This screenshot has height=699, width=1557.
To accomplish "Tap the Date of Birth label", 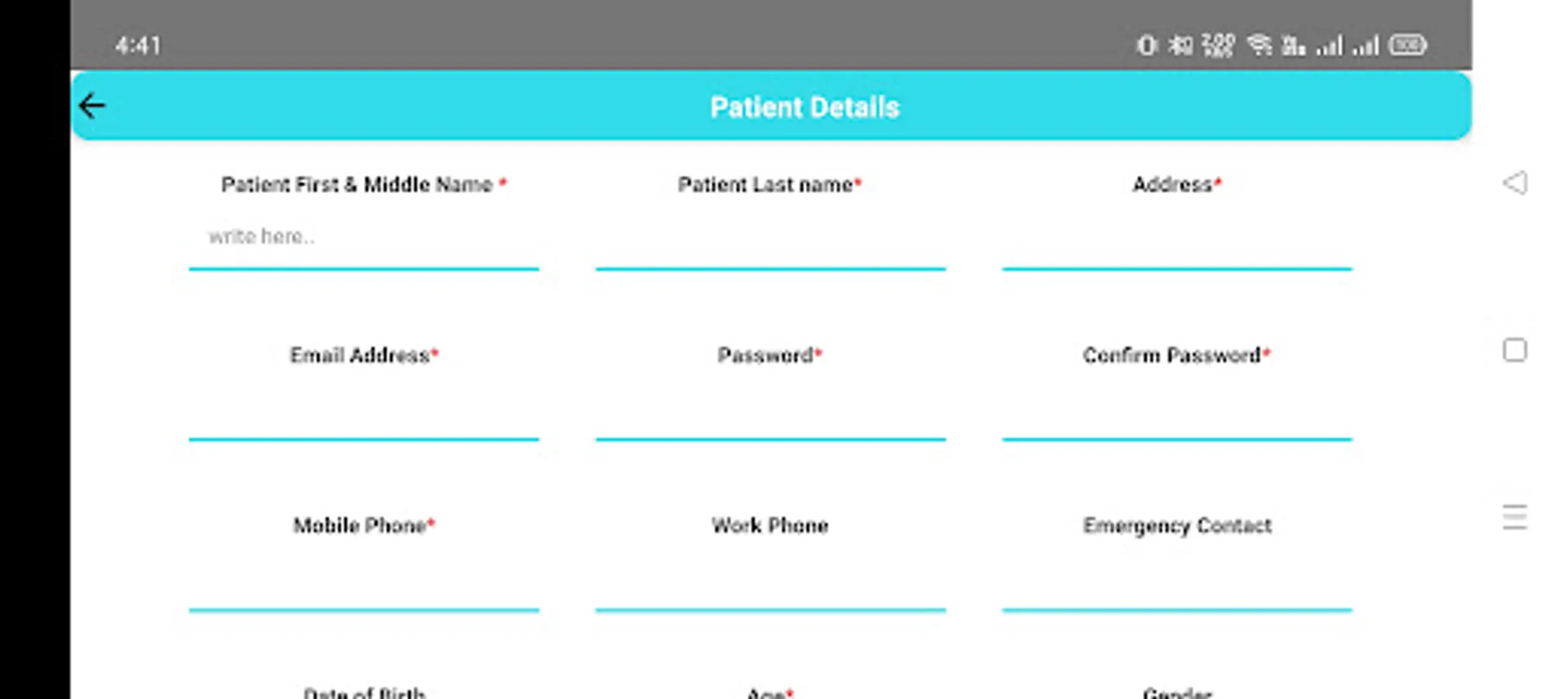I will [364, 692].
